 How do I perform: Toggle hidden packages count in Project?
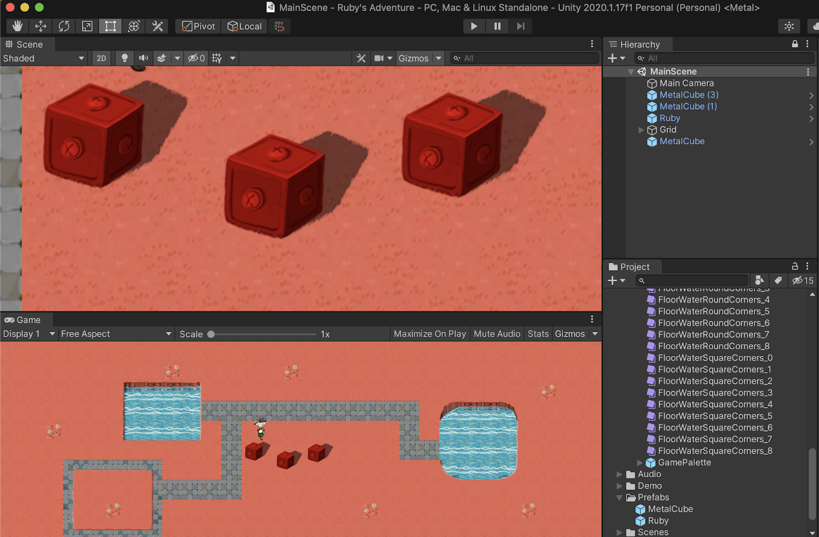tap(803, 280)
